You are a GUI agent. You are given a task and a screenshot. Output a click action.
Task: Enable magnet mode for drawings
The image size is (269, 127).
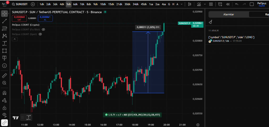pyautogui.click(x=4, y=93)
